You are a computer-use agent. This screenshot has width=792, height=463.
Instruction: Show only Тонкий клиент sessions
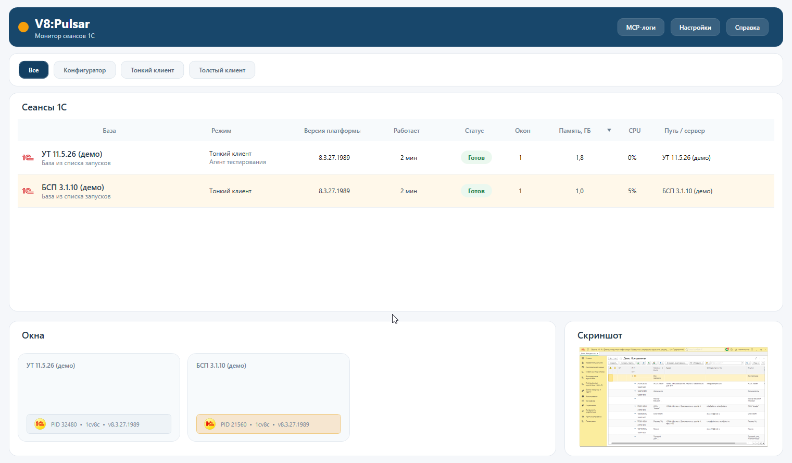153,70
